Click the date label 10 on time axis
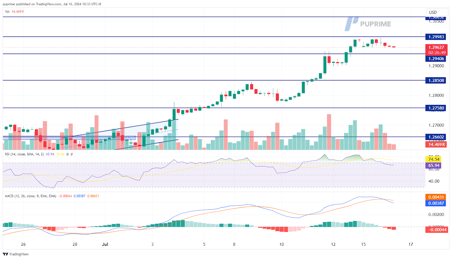 pos(282,244)
